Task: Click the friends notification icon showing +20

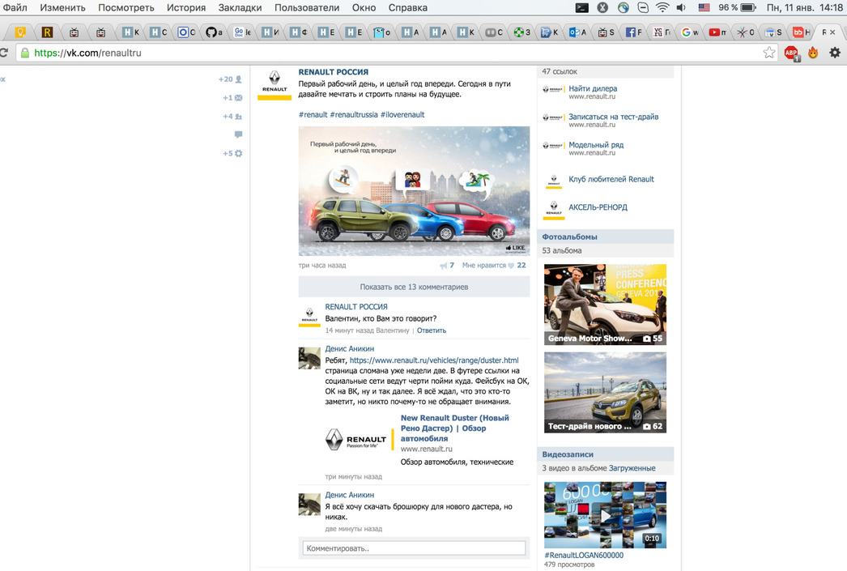Action: coord(238,79)
